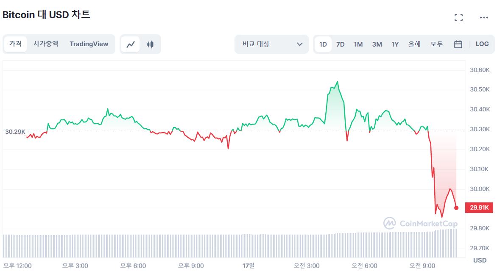Image resolution: width=497 pixels, height=271 pixels.
Task: Select the 1Y time range
Action: point(395,44)
